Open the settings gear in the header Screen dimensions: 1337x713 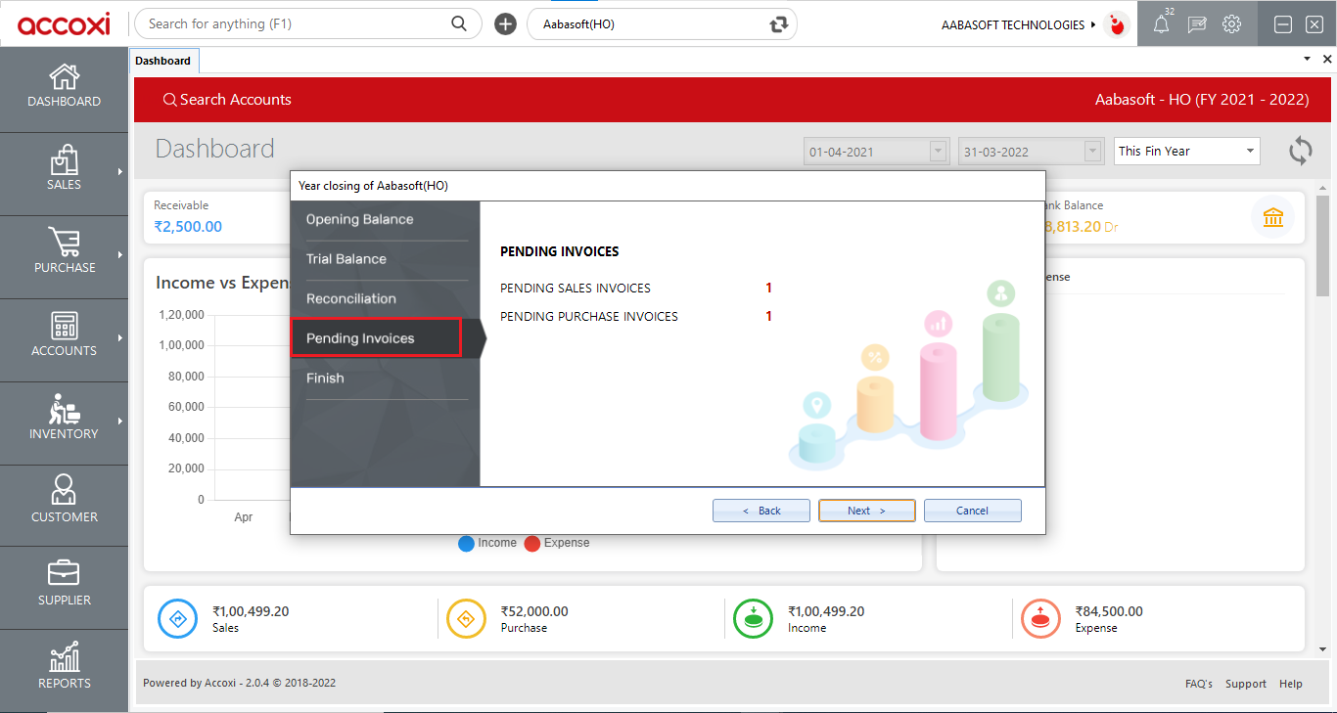click(x=1232, y=23)
